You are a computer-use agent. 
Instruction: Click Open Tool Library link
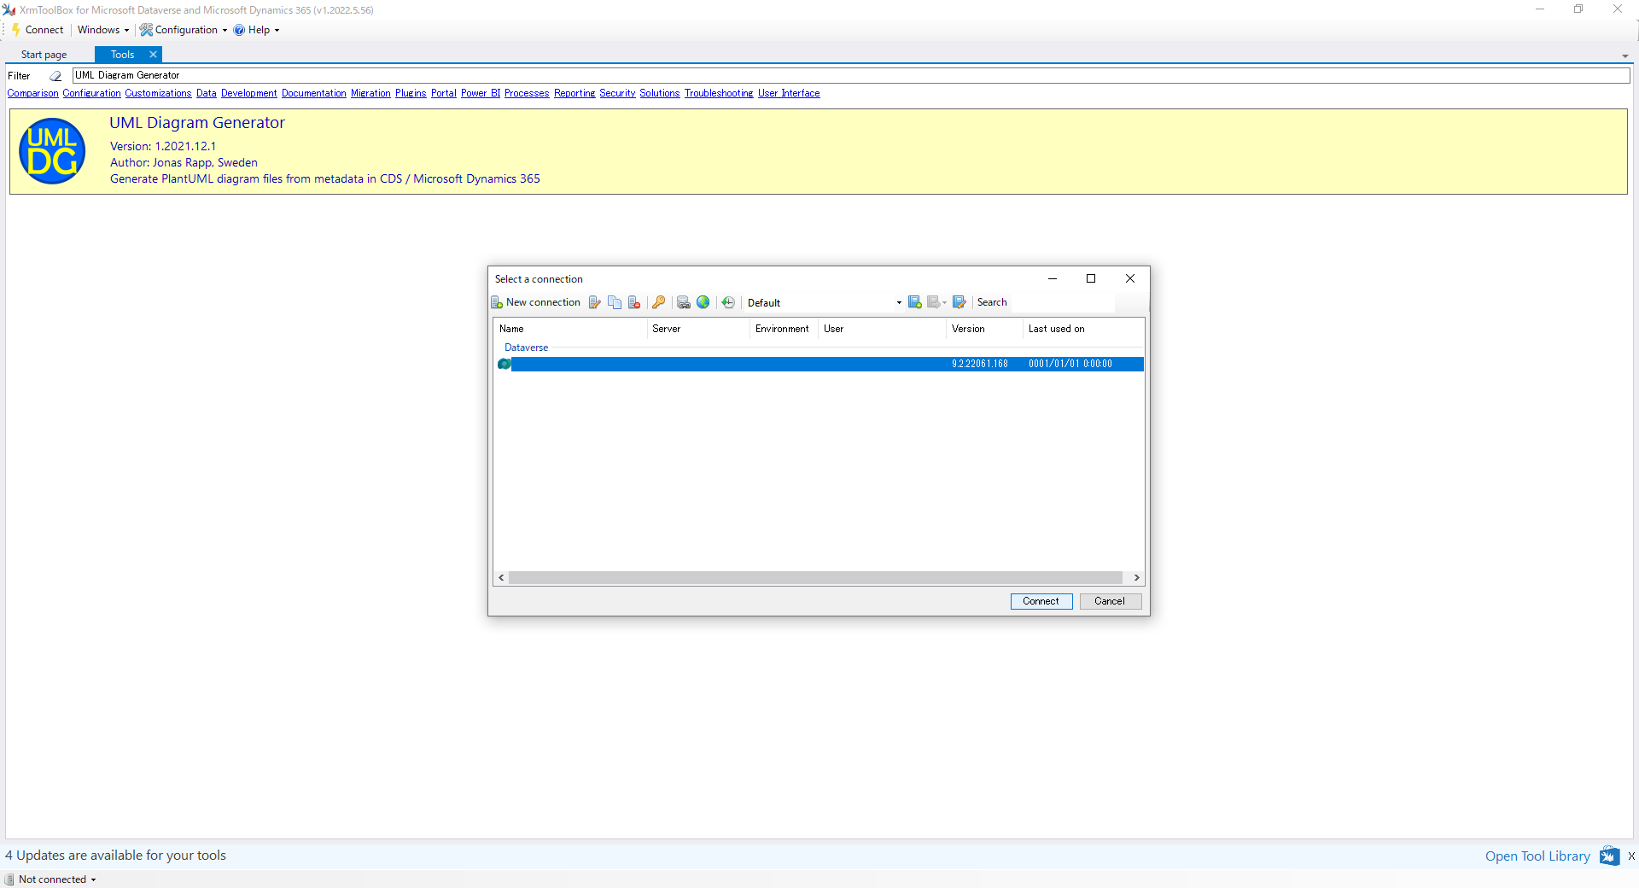click(x=1537, y=856)
